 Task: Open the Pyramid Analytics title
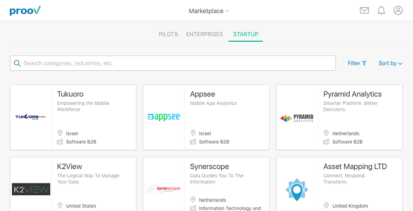point(352,94)
